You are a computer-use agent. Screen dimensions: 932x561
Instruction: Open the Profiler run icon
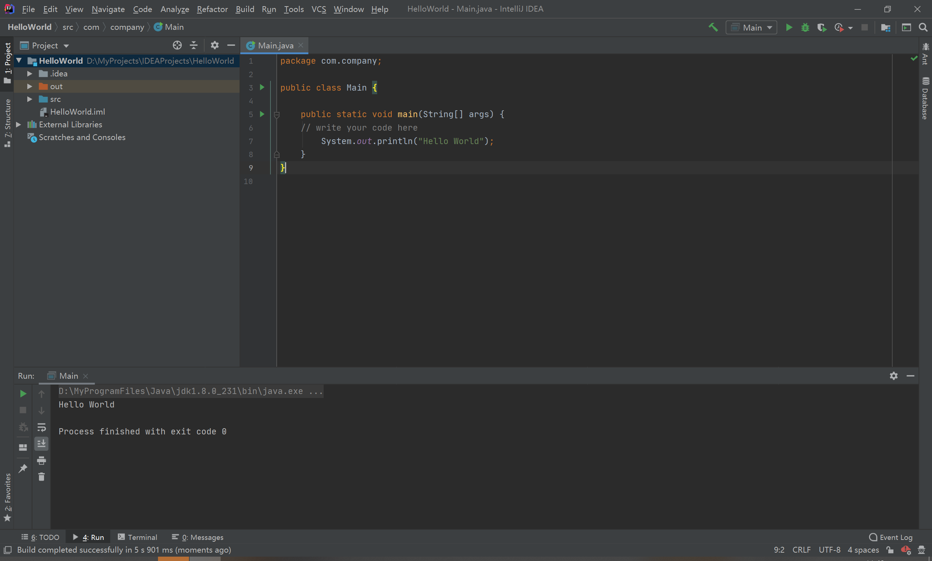pos(840,27)
